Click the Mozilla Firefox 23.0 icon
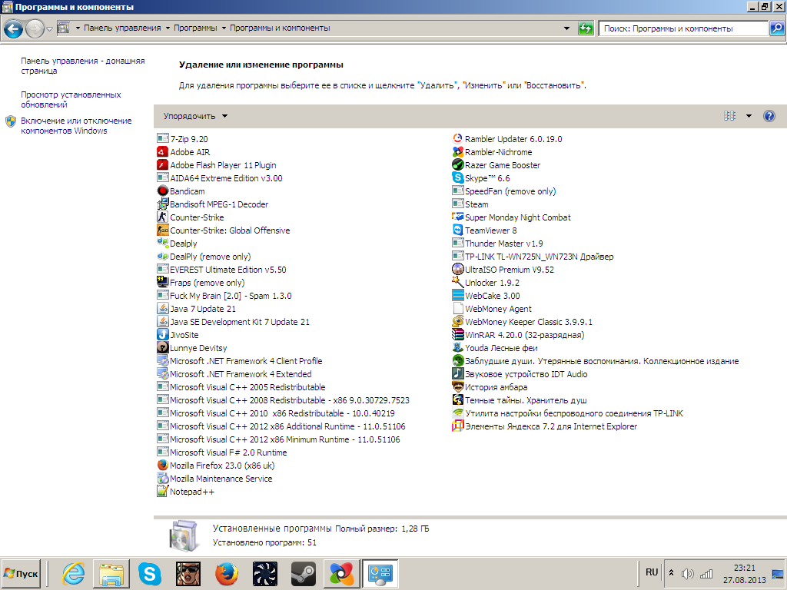 pyautogui.click(x=162, y=465)
